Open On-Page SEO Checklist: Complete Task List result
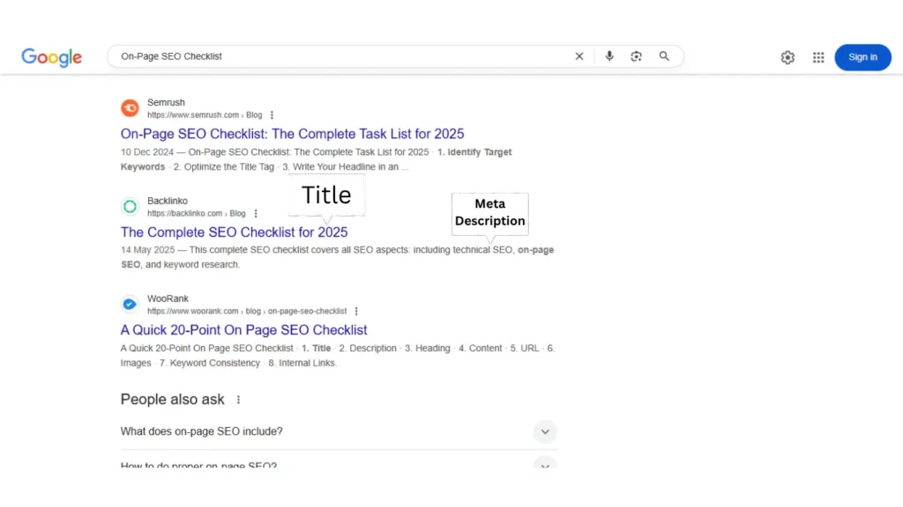The height and width of the screenshot is (507, 903). click(292, 134)
